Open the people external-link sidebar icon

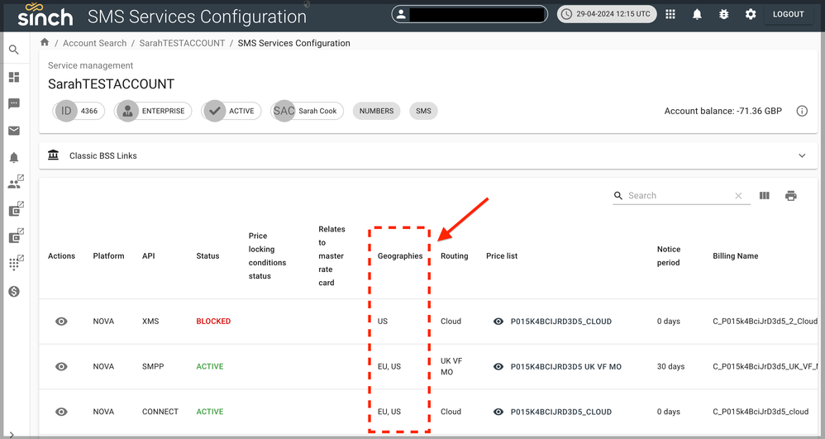(x=15, y=182)
